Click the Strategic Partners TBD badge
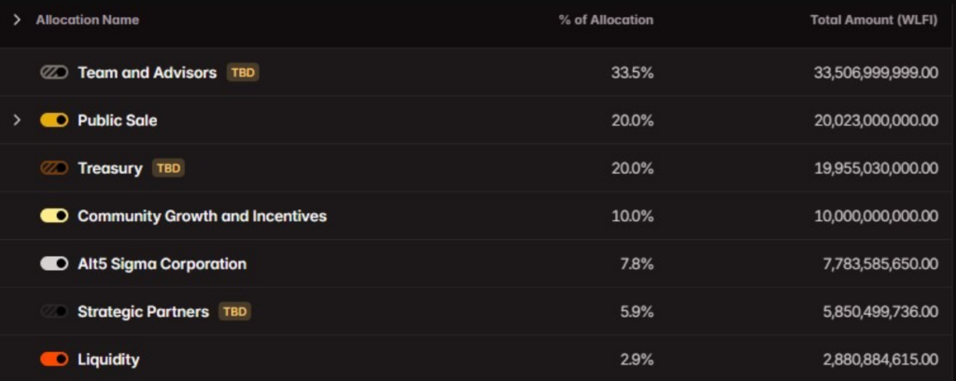The height and width of the screenshot is (381, 956). [234, 312]
